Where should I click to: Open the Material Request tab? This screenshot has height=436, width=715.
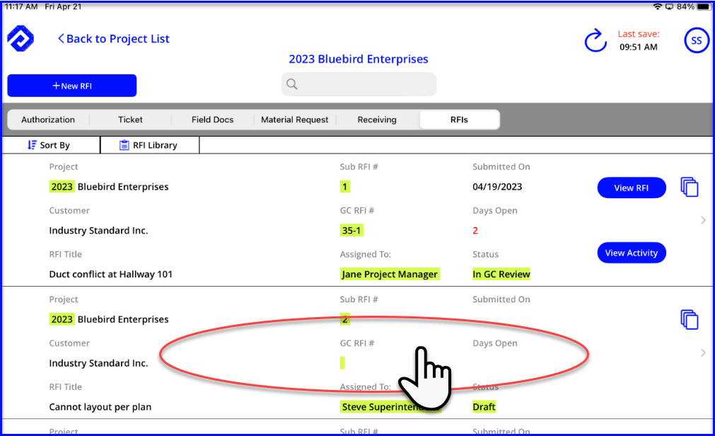(x=295, y=120)
